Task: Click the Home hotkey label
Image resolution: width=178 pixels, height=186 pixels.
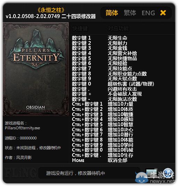Action: (78, 160)
